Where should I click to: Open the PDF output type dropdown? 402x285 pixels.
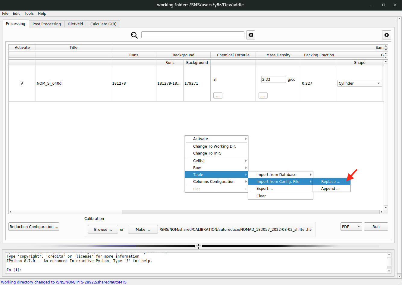tap(351, 227)
